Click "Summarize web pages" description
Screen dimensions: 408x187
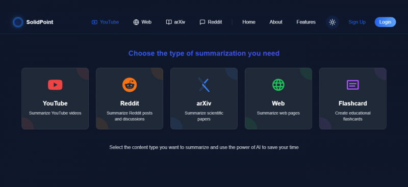278,113
